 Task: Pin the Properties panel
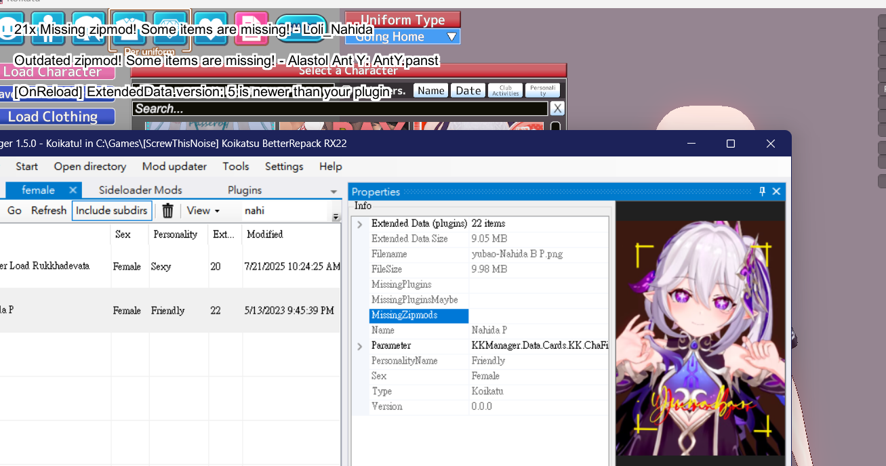pyautogui.click(x=762, y=192)
